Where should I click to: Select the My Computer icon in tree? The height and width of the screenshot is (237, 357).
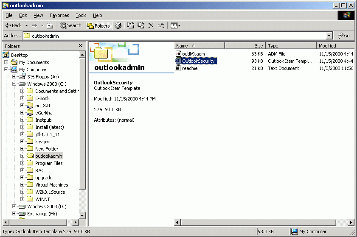[x=14, y=69]
